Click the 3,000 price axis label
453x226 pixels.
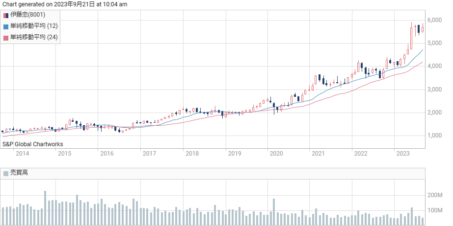tap(434, 90)
